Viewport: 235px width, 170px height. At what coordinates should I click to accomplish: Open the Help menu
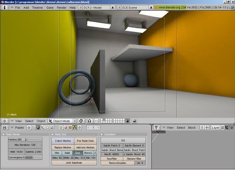(x=72, y=8)
